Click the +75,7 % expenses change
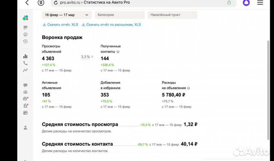 click(x=167, y=101)
